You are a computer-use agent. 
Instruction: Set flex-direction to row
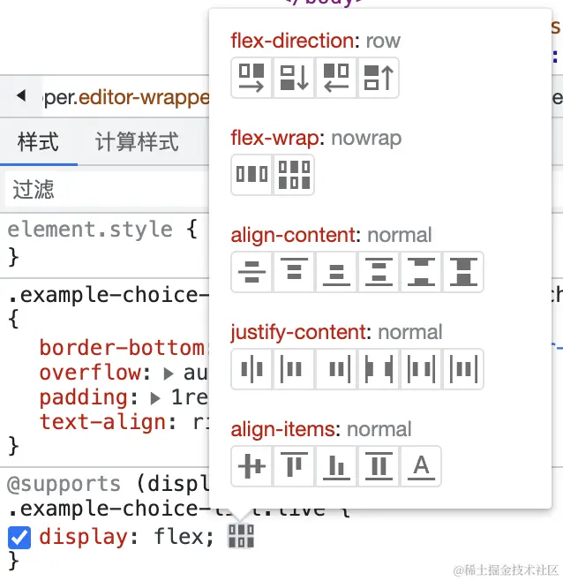(x=251, y=78)
